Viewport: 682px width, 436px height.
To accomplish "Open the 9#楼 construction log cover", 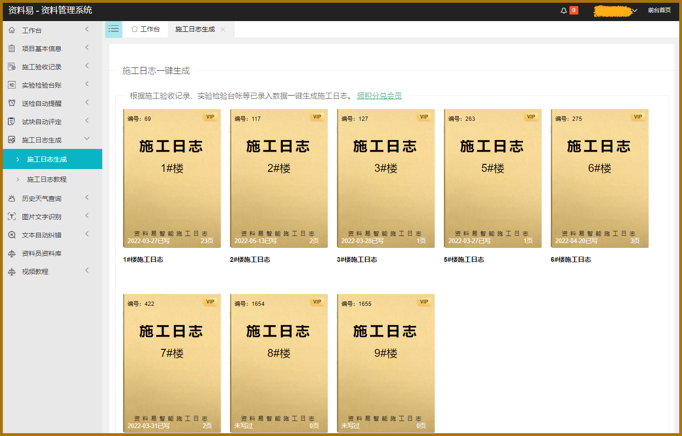I will tap(386, 363).
